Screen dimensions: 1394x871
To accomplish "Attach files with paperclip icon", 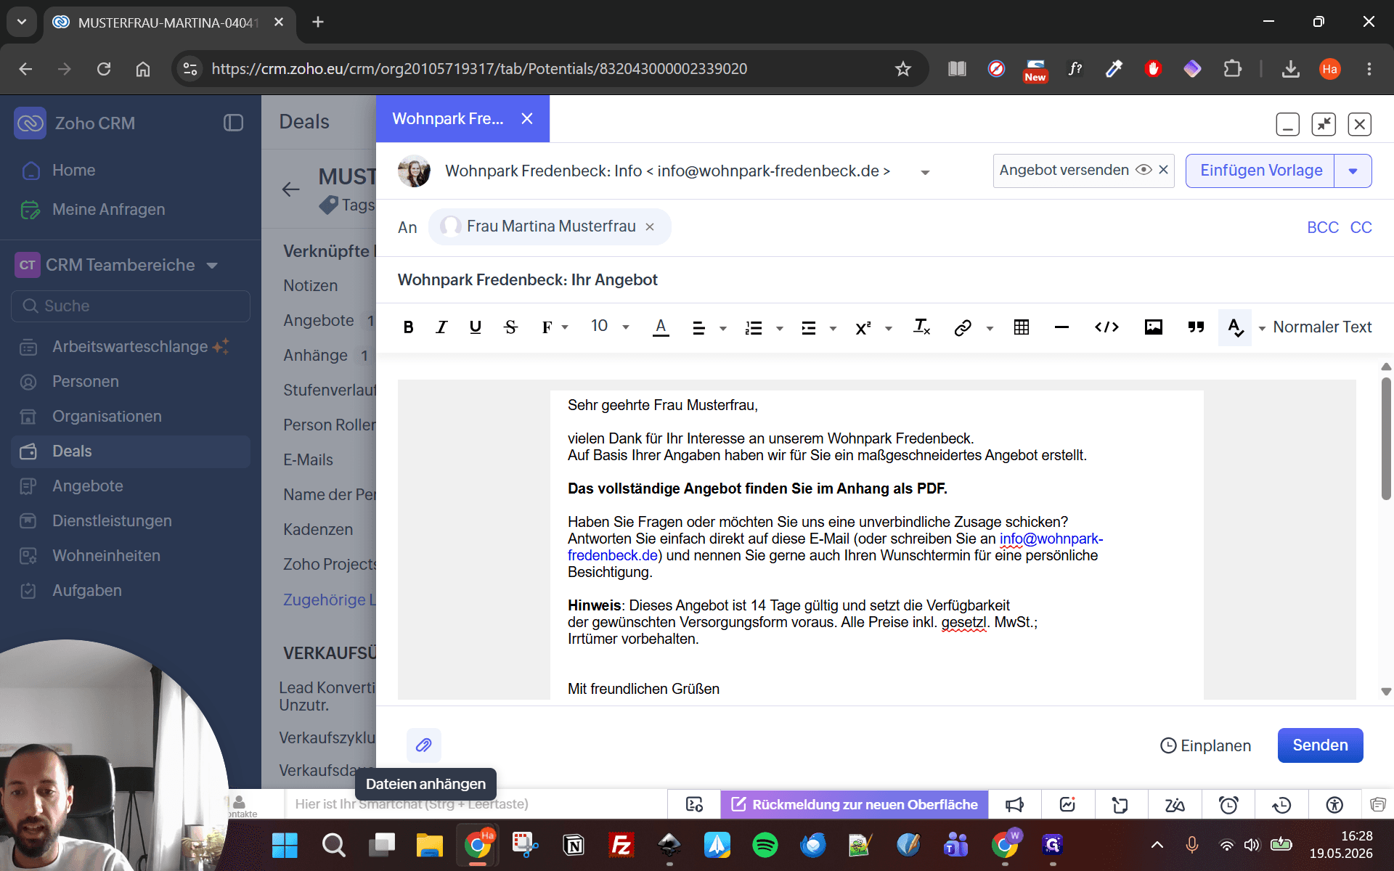I will (424, 745).
